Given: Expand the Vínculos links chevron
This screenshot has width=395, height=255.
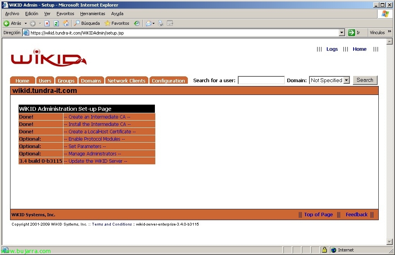Looking at the screenshot, I should coord(390,31).
